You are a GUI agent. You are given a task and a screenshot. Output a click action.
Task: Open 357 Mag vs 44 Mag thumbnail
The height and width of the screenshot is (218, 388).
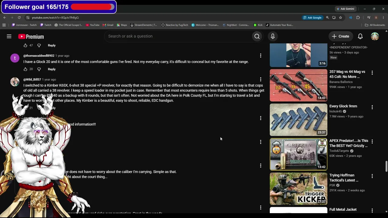(x=299, y=85)
